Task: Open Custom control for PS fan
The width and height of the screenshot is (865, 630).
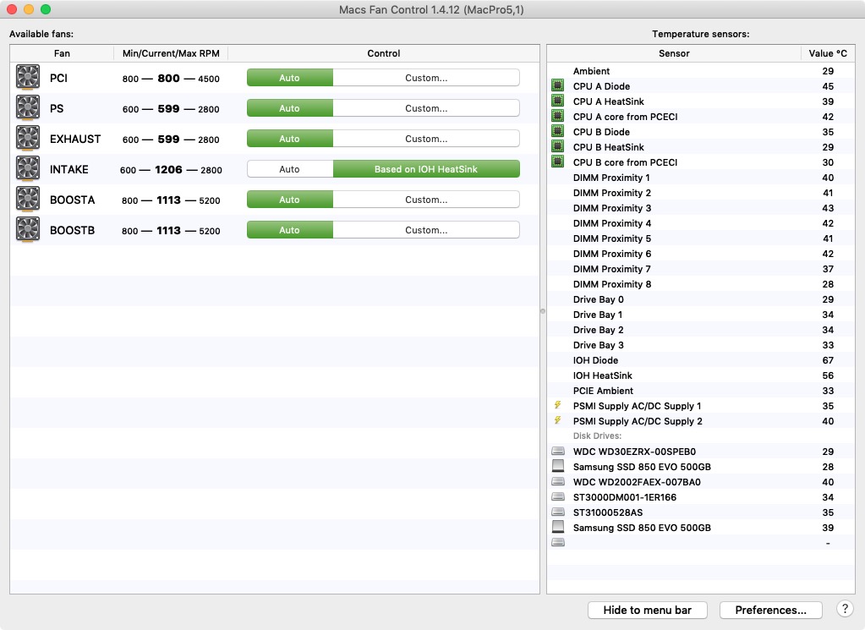Action: (426, 108)
